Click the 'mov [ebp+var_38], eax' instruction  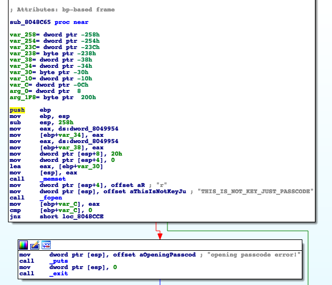pyautogui.click(x=56, y=148)
